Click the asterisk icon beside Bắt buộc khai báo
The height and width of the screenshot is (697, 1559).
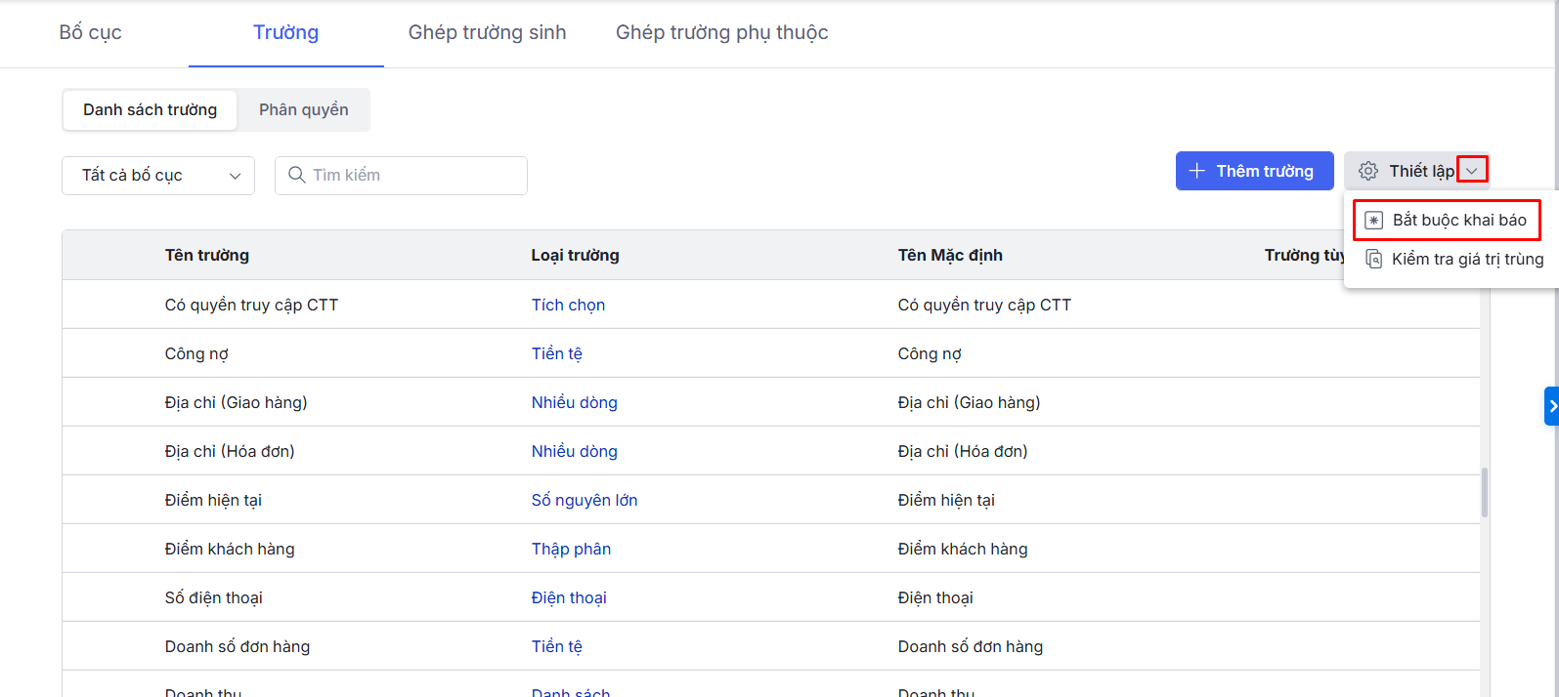[1373, 221]
